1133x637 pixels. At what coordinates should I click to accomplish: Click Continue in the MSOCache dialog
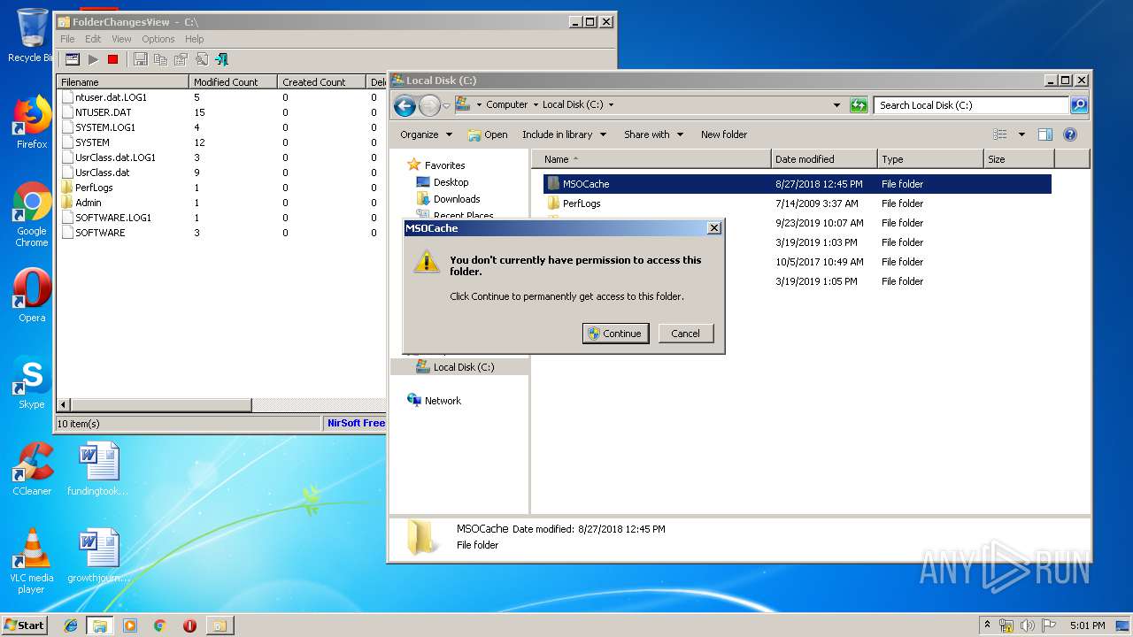coord(616,334)
